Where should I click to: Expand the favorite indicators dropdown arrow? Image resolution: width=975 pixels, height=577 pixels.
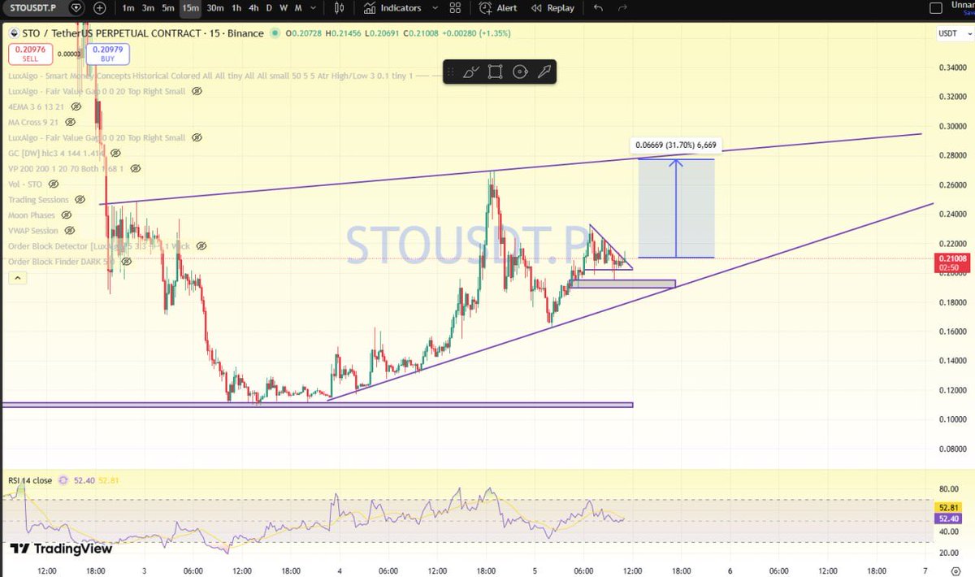(435, 7)
